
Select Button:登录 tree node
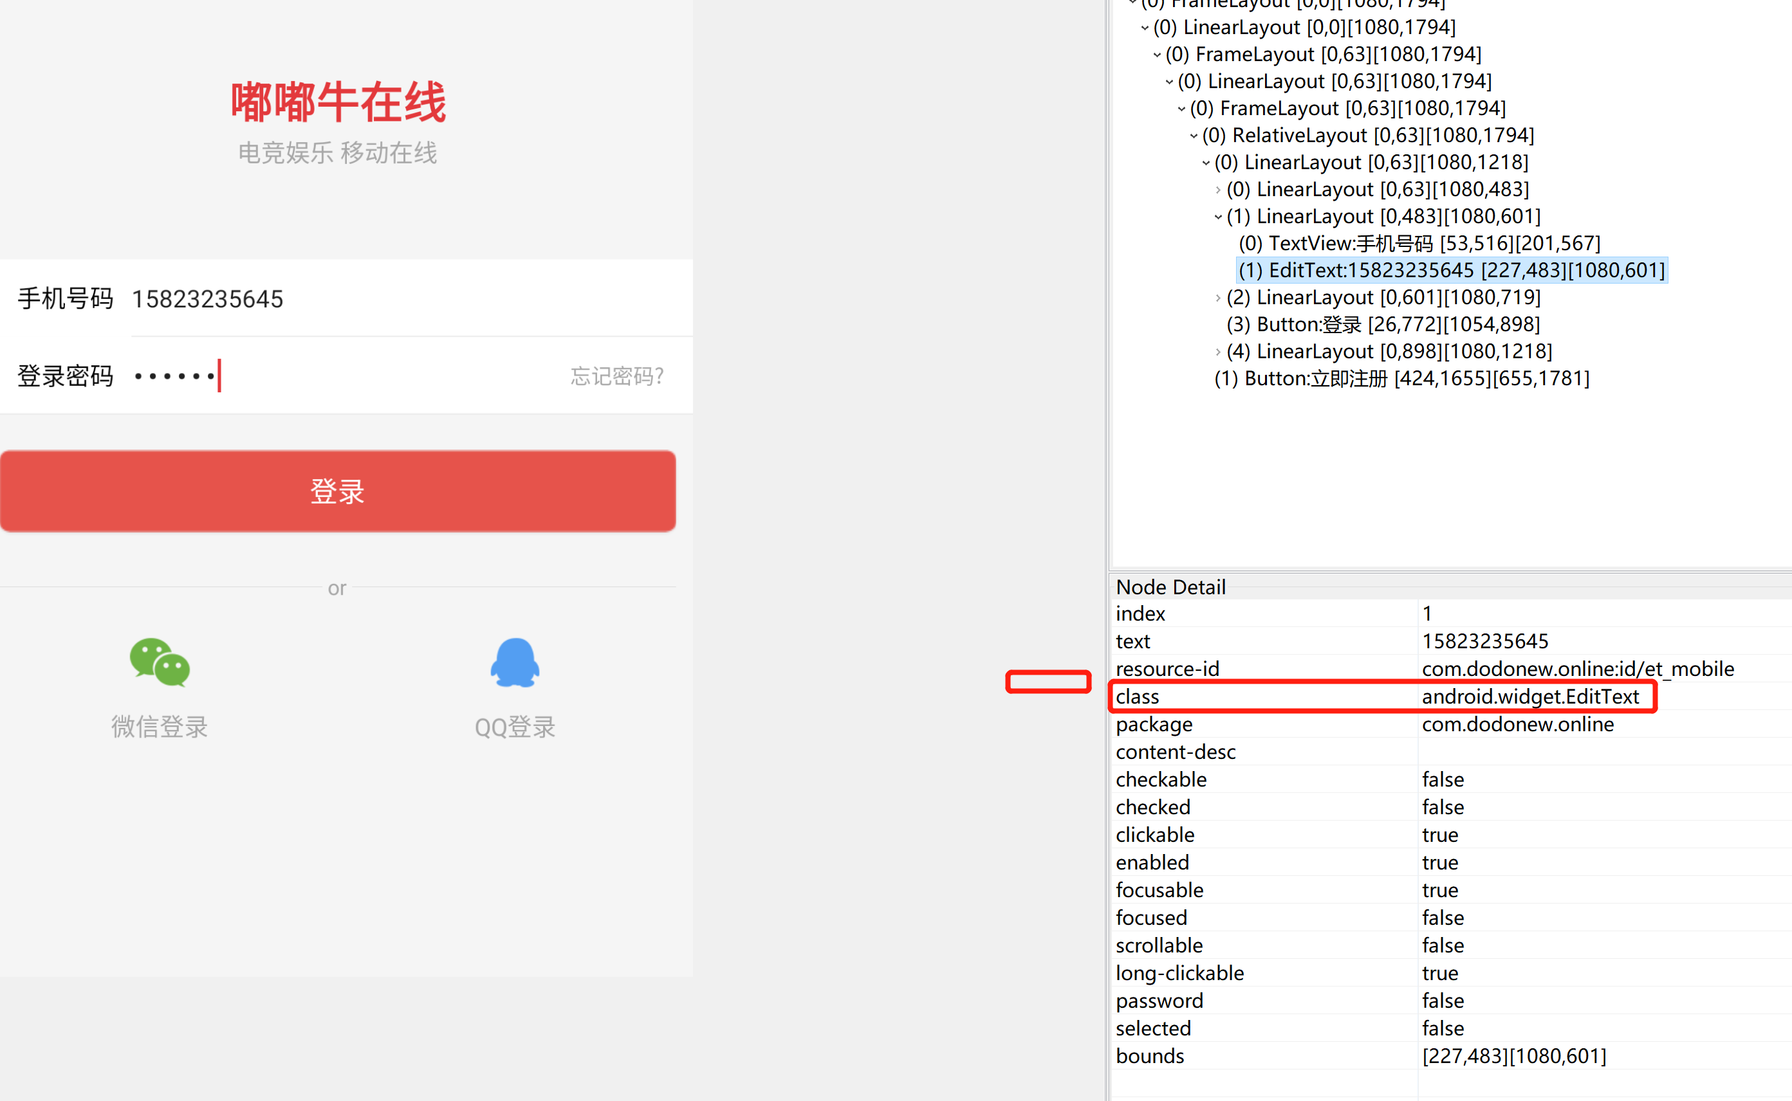(1383, 324)
